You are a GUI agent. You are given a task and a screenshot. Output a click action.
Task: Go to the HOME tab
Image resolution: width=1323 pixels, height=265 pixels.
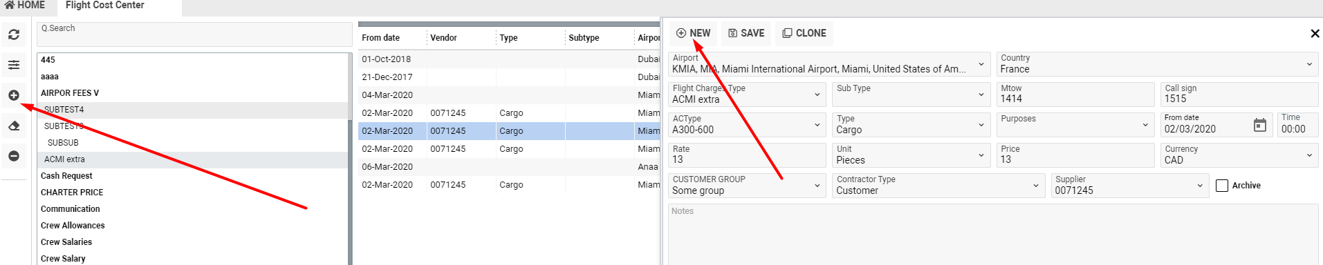[x=25, y=6]
